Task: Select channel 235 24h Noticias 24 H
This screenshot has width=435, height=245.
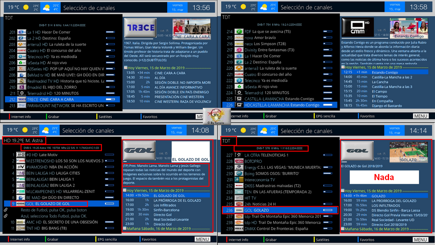Action: pos(280,204)
